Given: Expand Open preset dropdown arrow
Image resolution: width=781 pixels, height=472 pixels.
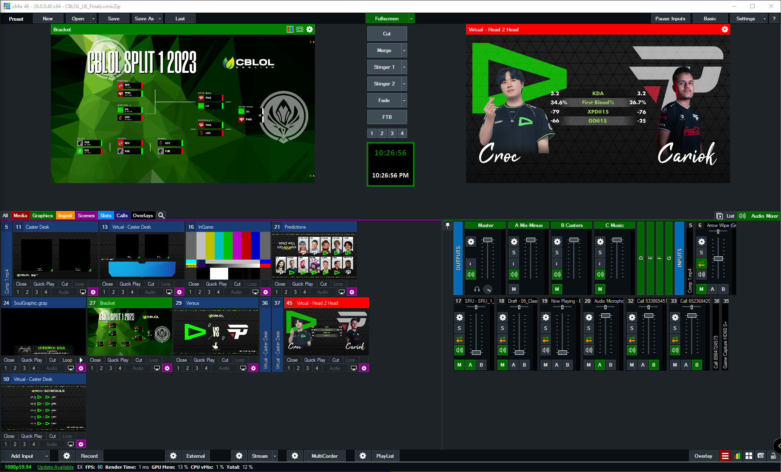Looking at the screenshot, I should point(94,19).
